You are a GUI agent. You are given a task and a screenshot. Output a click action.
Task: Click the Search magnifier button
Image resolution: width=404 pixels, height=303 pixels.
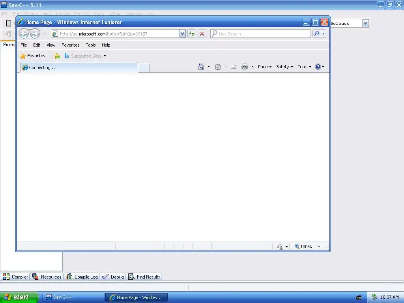click(x=317, y=34)
